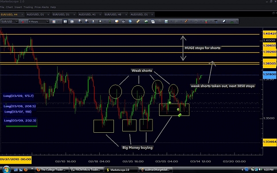Screen dimensions: 277x173
Task: Open the File menu
Action: (2, 7)
